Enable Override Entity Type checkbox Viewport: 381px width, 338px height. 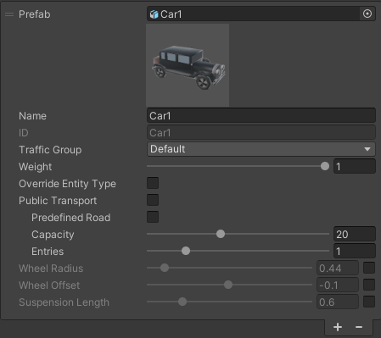click(x=153, y=183)
